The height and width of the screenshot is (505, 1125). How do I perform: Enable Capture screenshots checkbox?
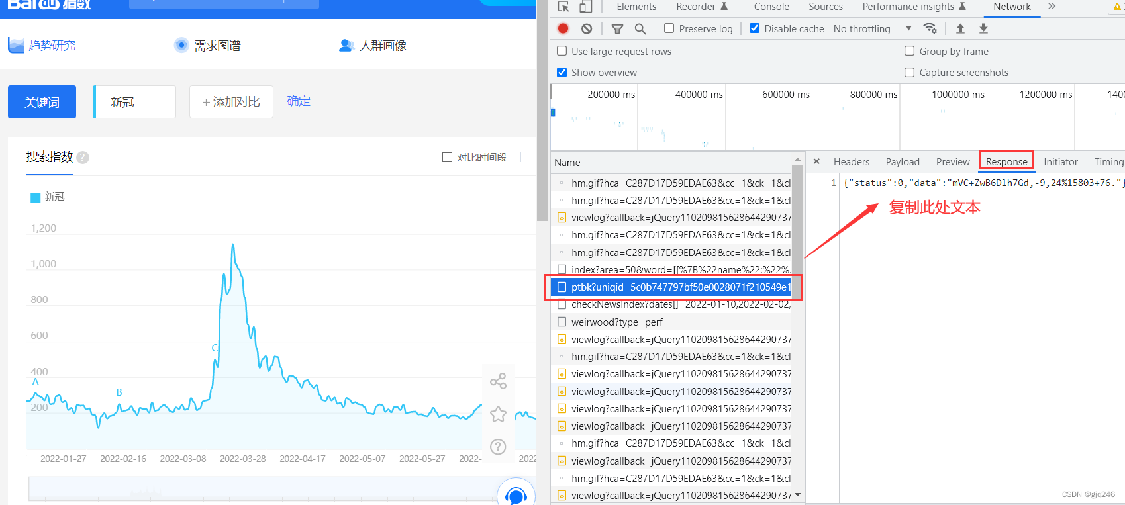click(x=910, y=72)
